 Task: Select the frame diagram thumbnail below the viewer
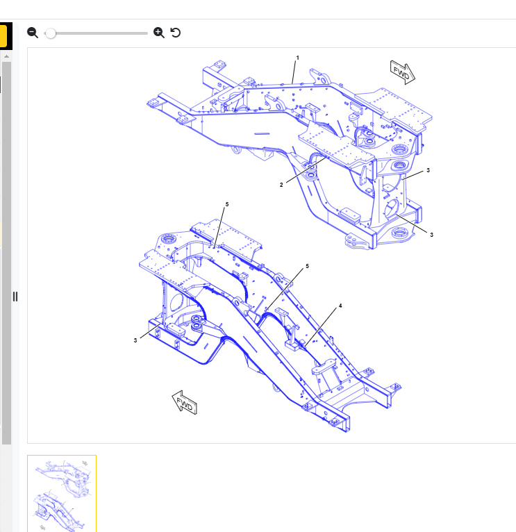point(62,493)
